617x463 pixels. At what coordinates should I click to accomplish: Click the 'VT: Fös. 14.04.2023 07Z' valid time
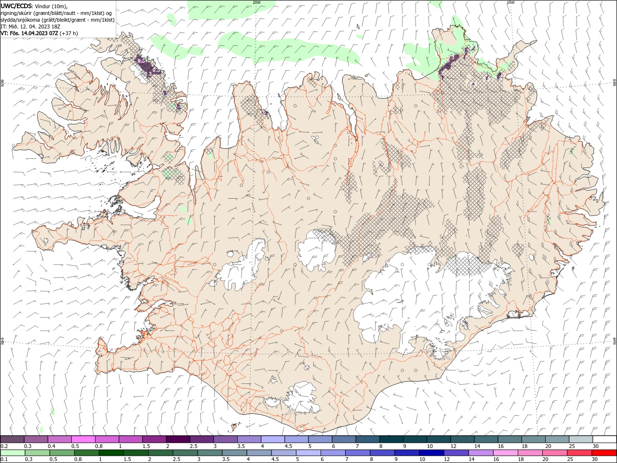[29, 33]
